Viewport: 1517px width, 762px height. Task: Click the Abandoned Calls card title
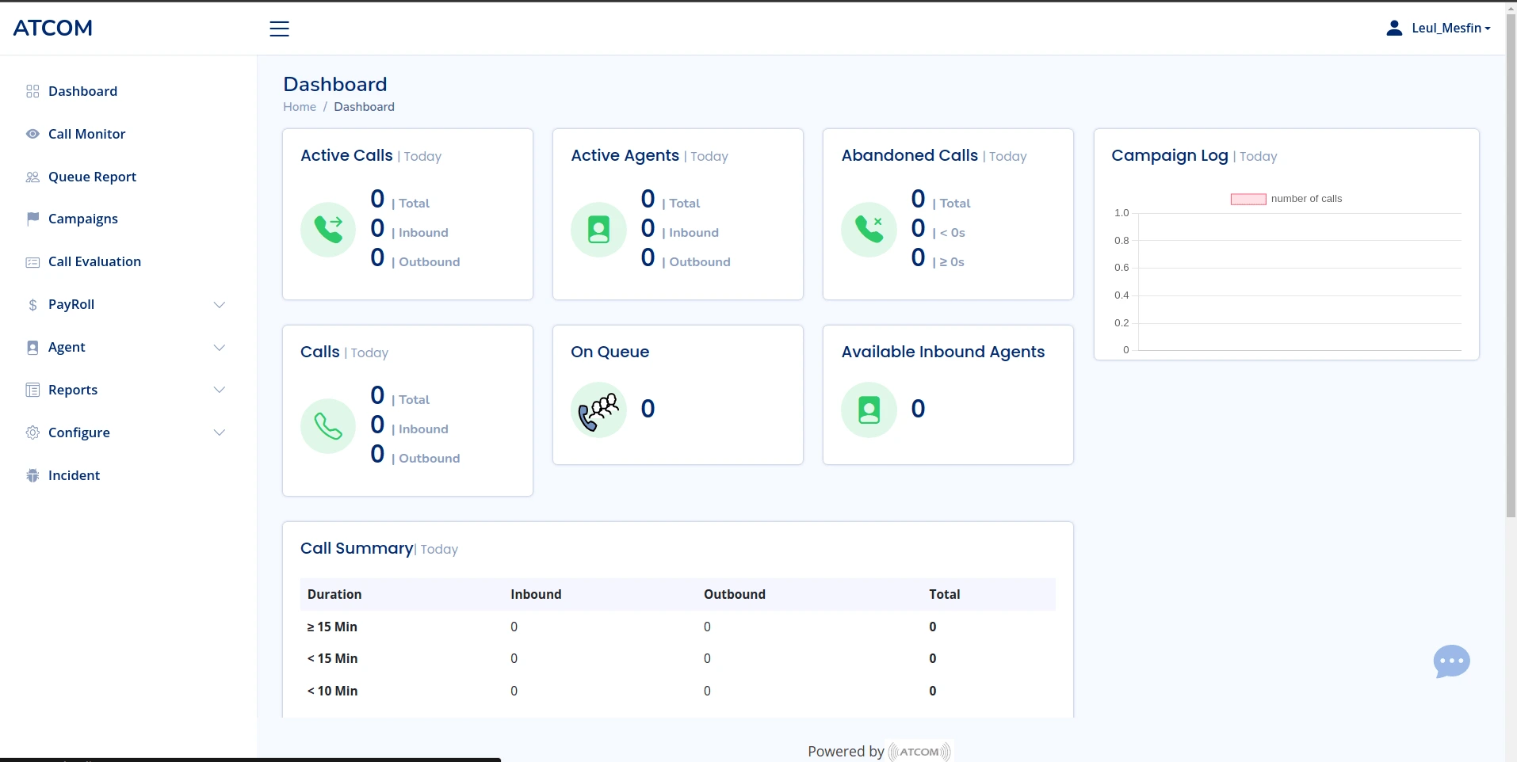tap(910, 155)
